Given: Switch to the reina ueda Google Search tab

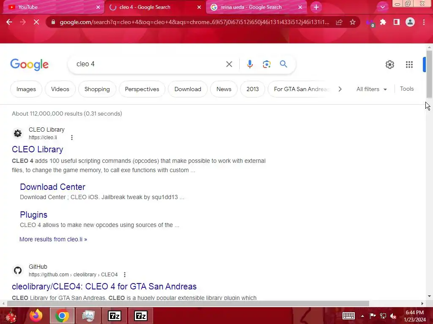Looking at the screenshot, I should (256, 7).
